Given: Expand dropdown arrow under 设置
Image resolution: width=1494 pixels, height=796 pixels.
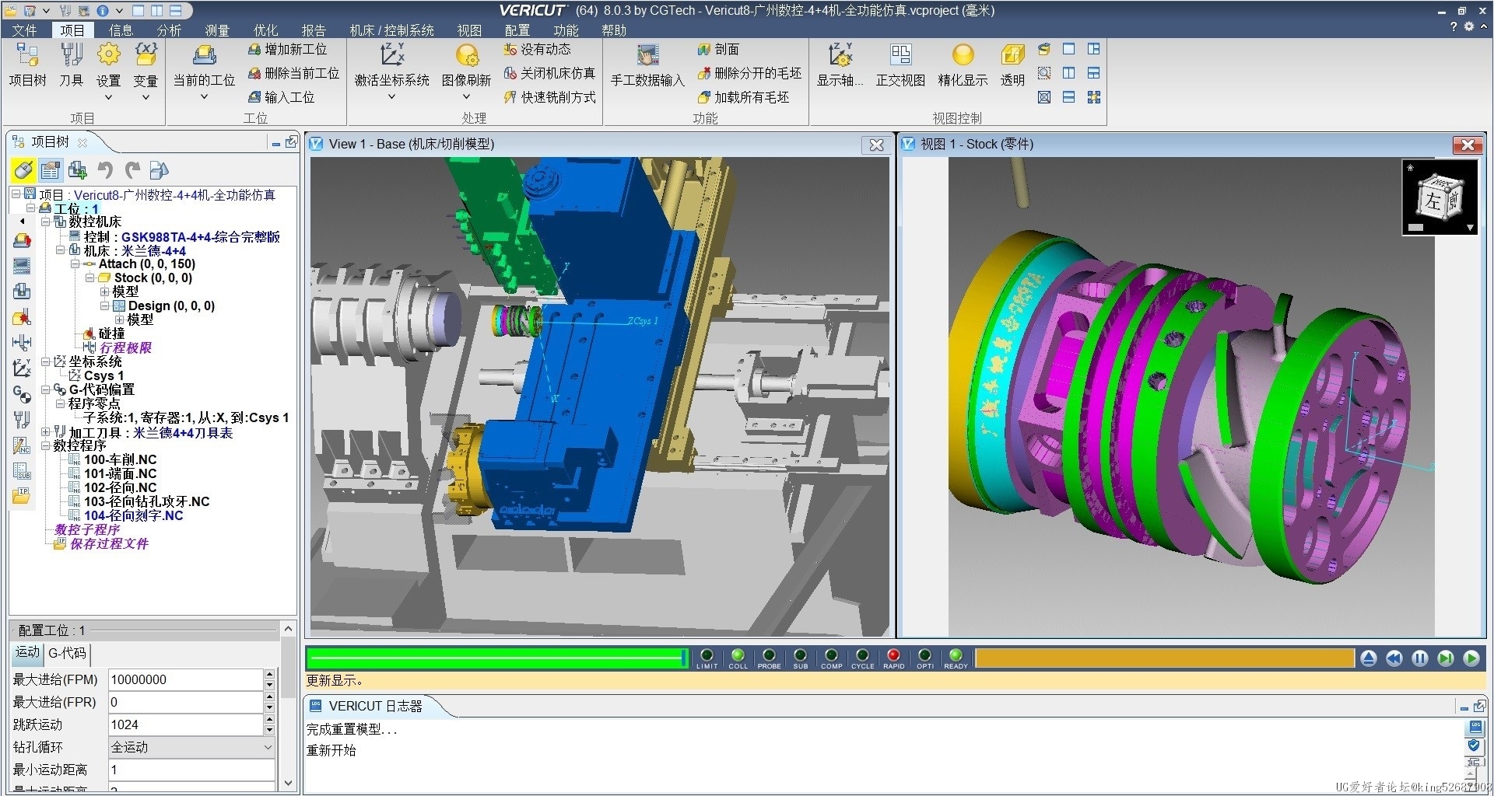Looking at the screenshot, I should (108, 97).
